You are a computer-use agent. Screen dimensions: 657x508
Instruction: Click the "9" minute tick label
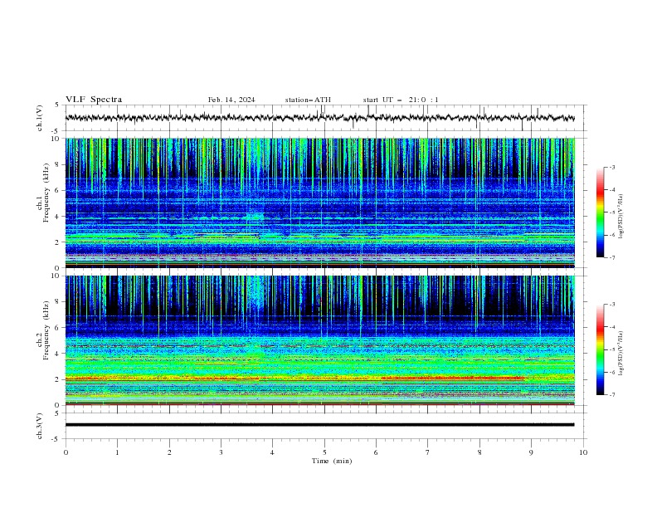point(531,452)
